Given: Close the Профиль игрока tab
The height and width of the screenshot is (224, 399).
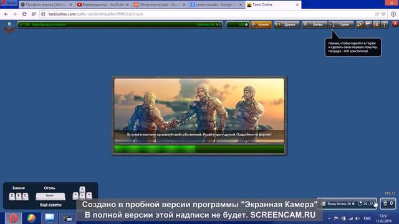Looking at the screenshot, I should coord(70,5).
